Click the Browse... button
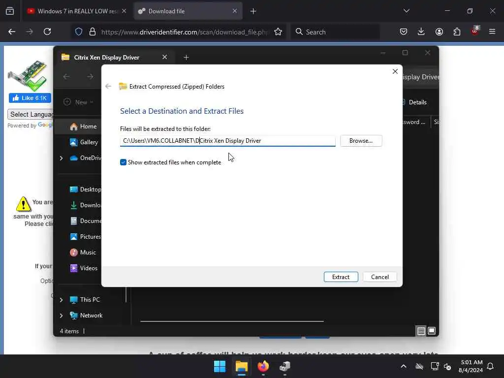This screenshot has width=504, height=378. tap(361, 141)
